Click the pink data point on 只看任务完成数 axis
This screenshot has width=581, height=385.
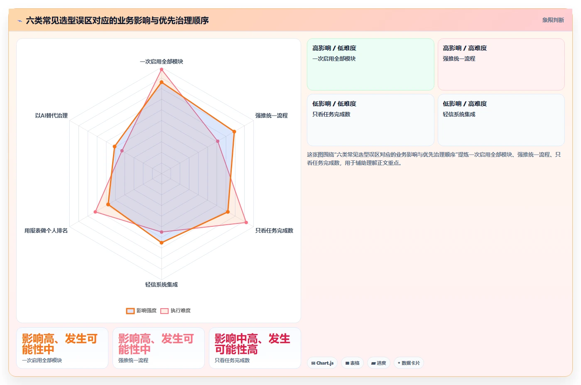pos(246,223)
